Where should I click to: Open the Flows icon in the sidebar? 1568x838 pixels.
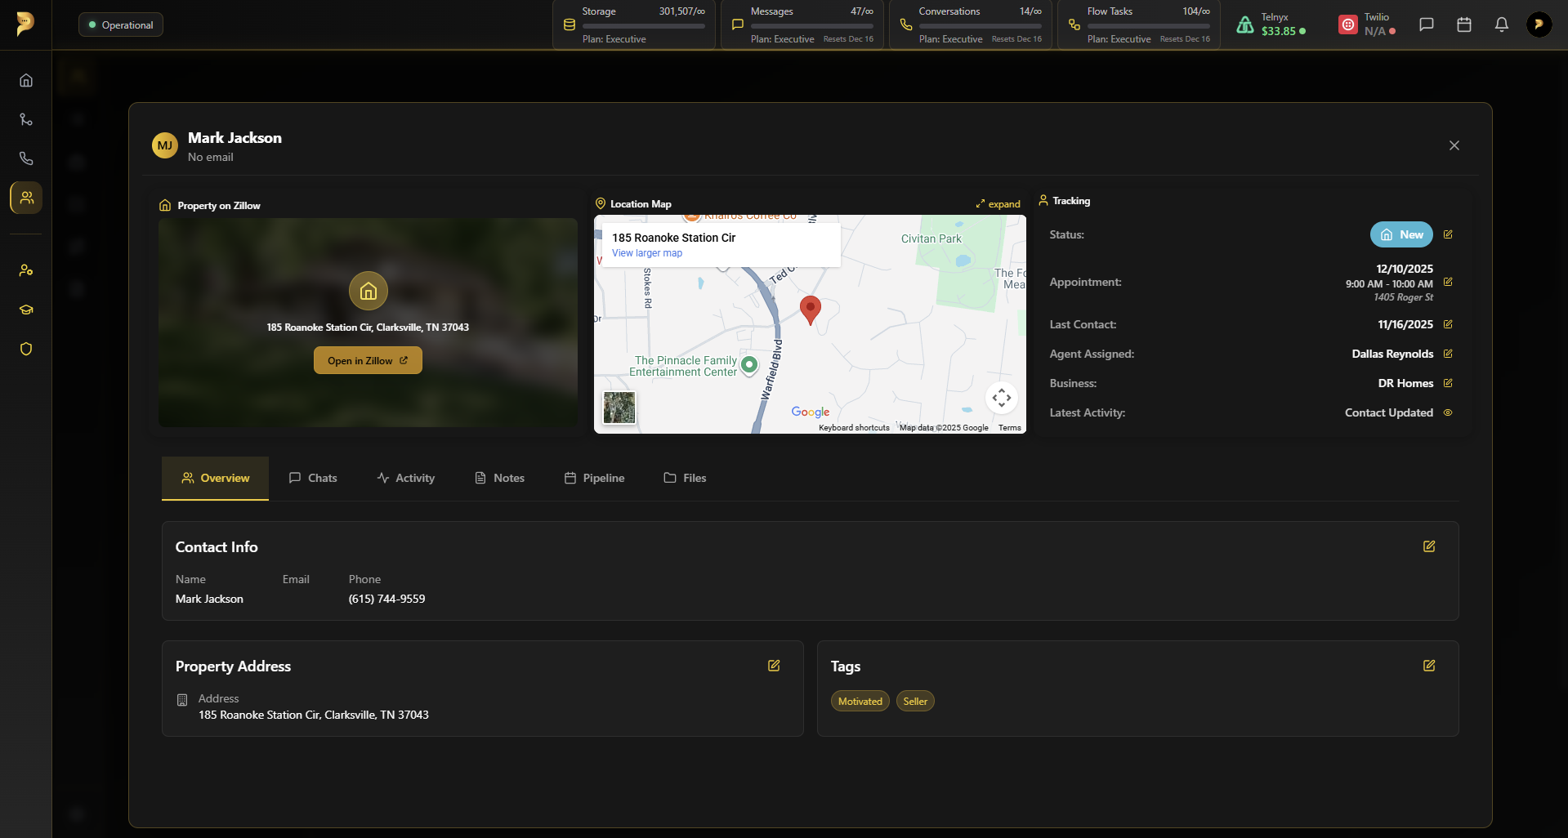point(26,119)
